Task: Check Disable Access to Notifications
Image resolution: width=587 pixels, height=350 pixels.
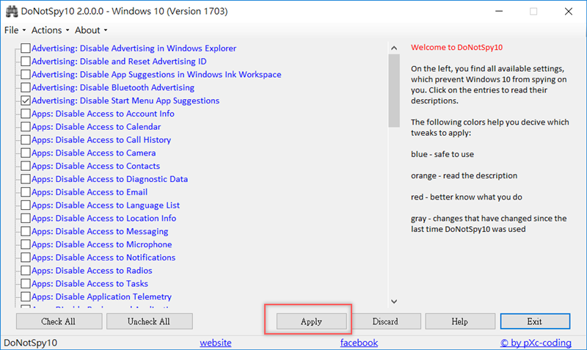Action: (26, 258)
